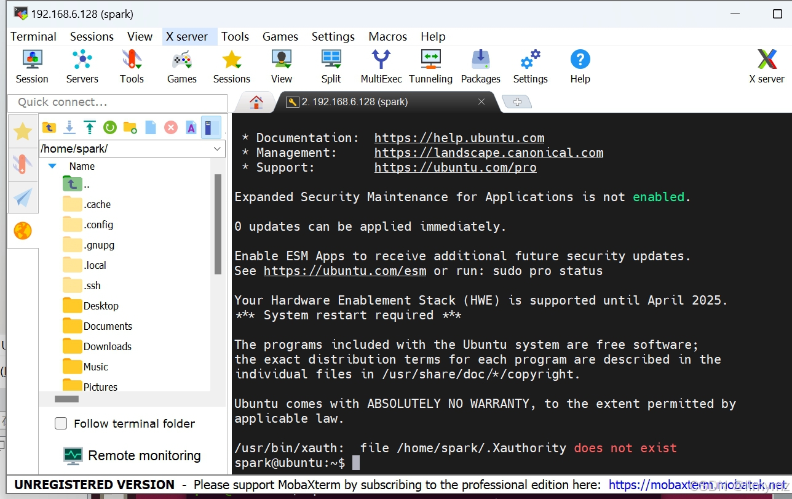Screen dimensions: 792x499
Task: Click the Tunneling toolbar button
Action: click(430, 67)
